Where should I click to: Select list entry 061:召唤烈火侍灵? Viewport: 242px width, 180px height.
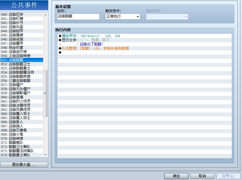pos(22,101)
